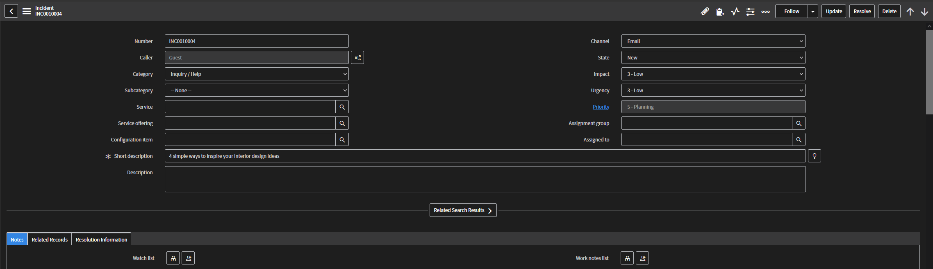Click the Delete button
933x269 pixels.
pyautogui.click(x=889, y=11)
